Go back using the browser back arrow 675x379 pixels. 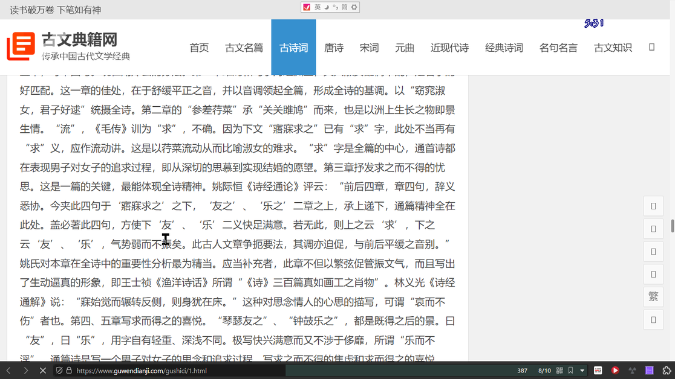(8, 371)
